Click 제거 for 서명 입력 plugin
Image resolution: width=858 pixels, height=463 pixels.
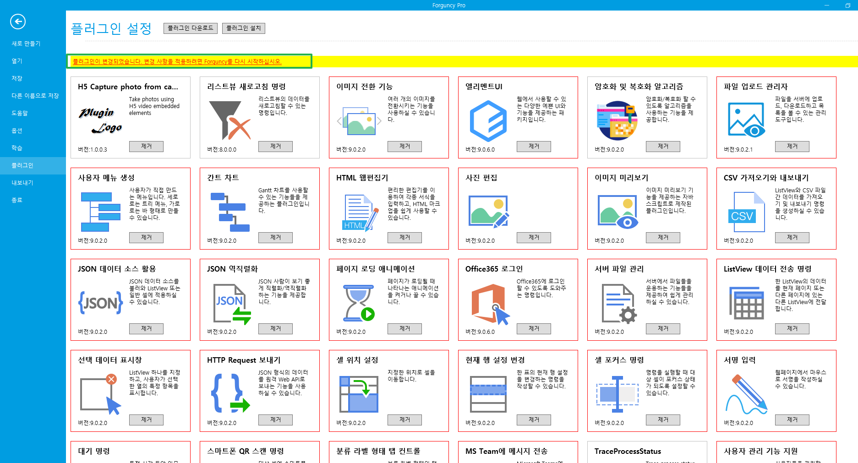point(792,419)
